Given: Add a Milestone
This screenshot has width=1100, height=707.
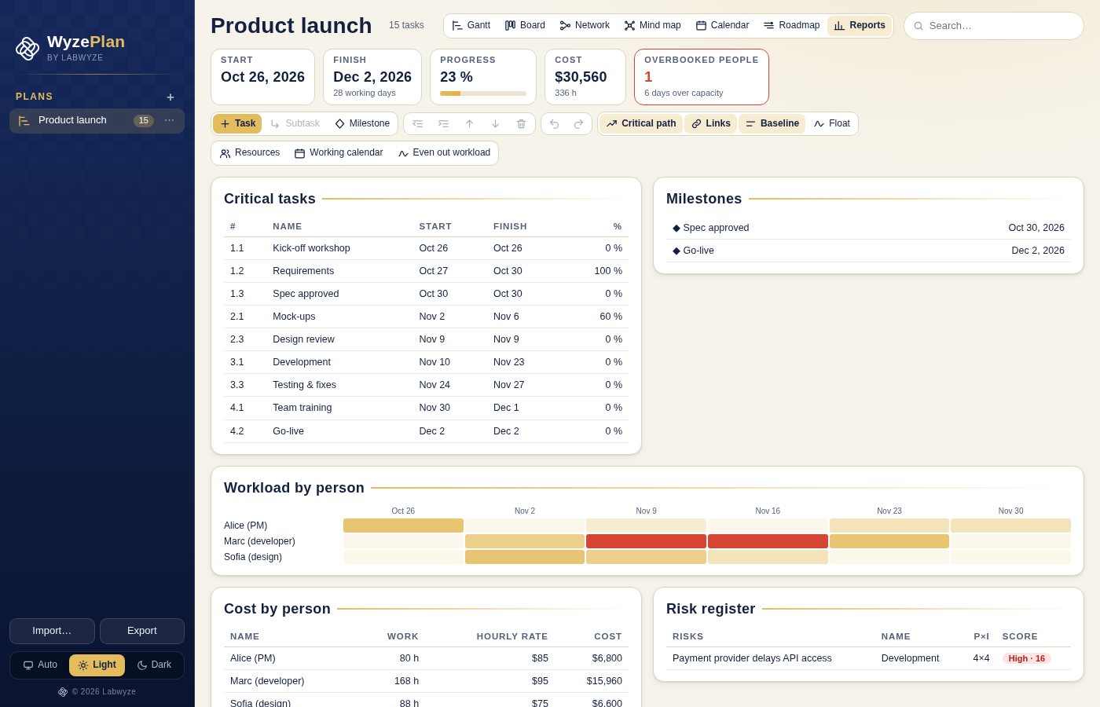Looking at the screenshot, I should click(362, 124).
